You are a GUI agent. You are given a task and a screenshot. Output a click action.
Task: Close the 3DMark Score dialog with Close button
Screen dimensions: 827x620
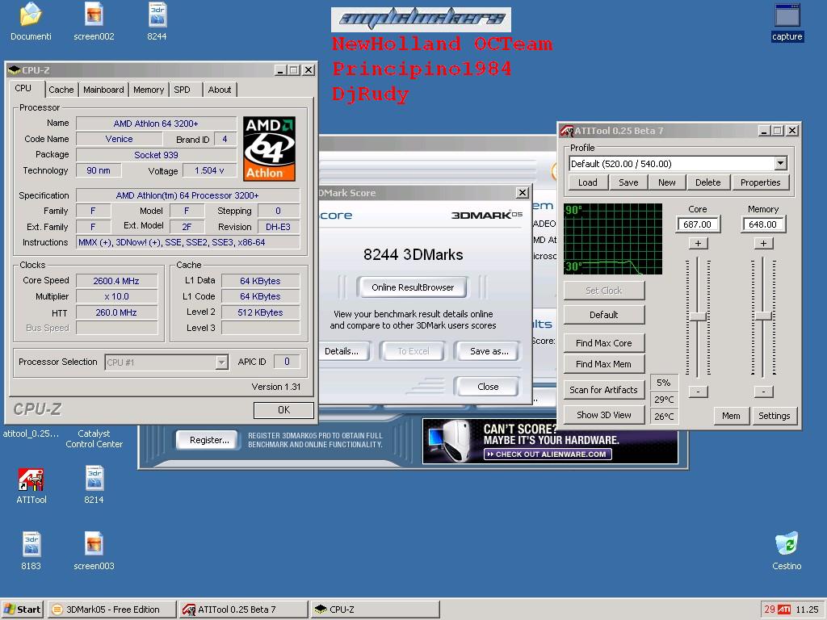tap(487, 387)
